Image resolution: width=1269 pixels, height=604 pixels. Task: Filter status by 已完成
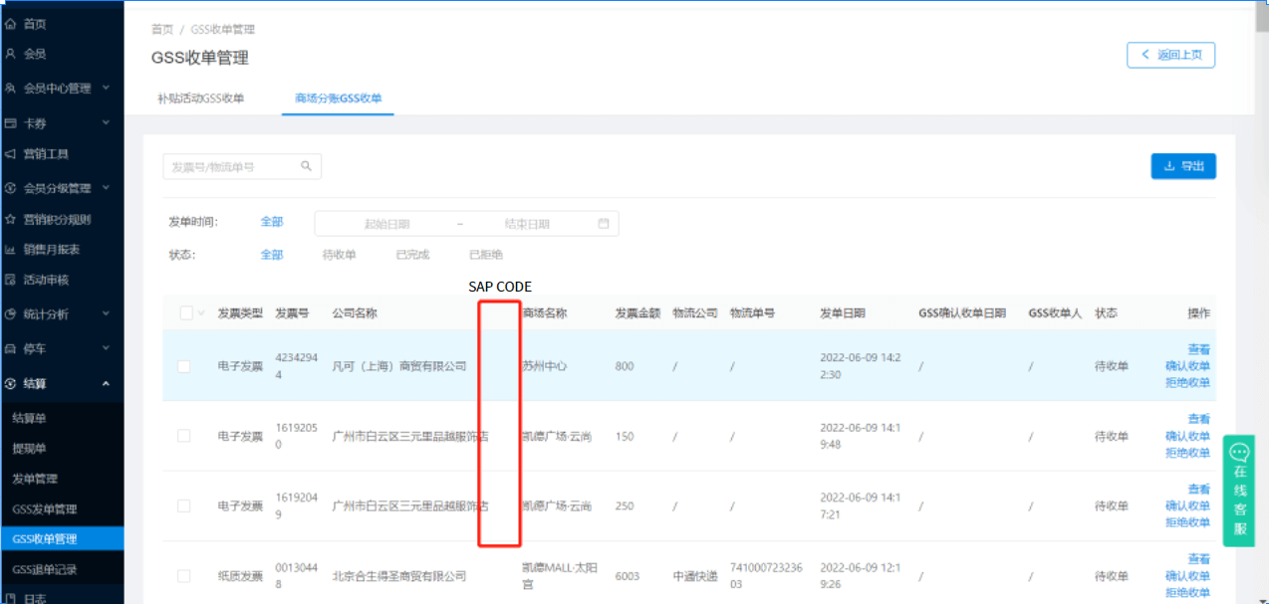tap(412, 255)
